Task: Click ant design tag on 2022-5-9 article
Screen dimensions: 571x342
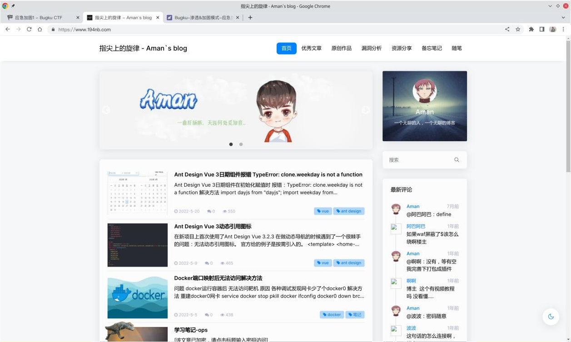Action: tap(349, 263)
